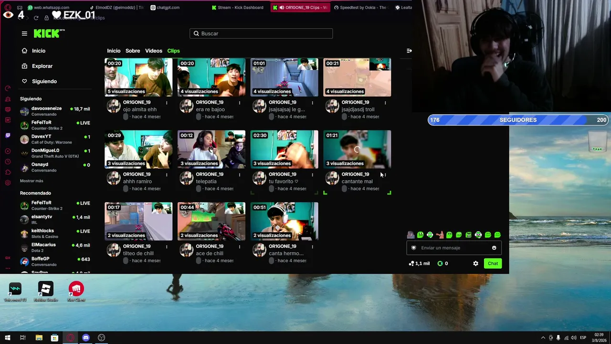
Task: Collapse the chat panel arrow icon
Action: tap(409, 51)
